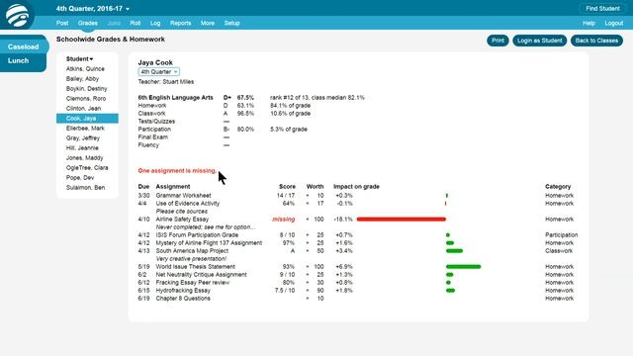Click the Login as Student button
The width and height of the screenshot is (633, 356).
[x=540, y=41]
